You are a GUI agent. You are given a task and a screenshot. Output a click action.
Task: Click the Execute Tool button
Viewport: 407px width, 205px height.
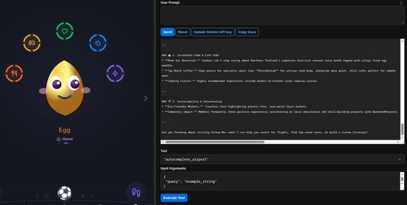(174, 198)
